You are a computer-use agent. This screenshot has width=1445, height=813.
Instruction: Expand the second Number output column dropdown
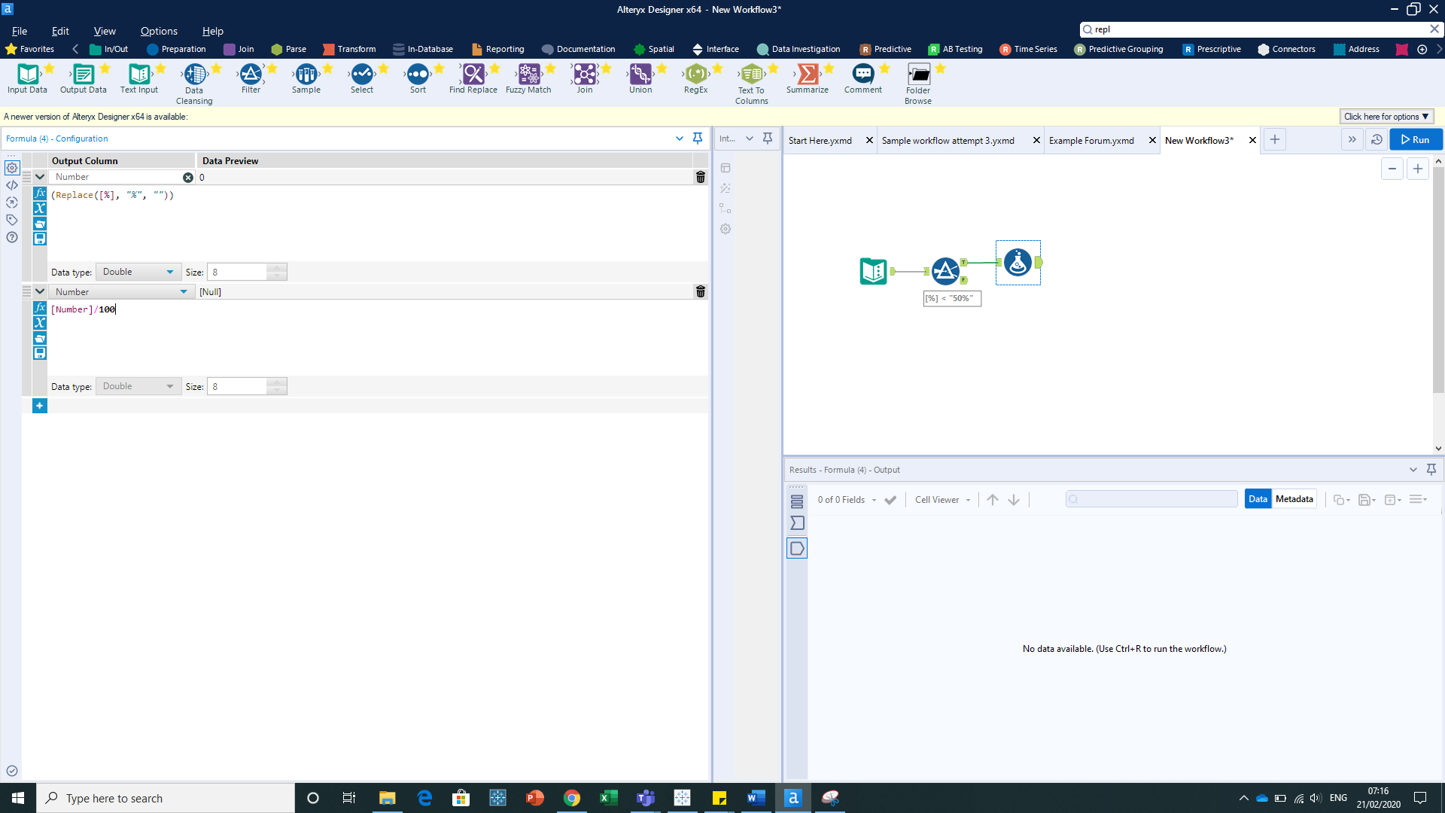click(x=184, y=292)
